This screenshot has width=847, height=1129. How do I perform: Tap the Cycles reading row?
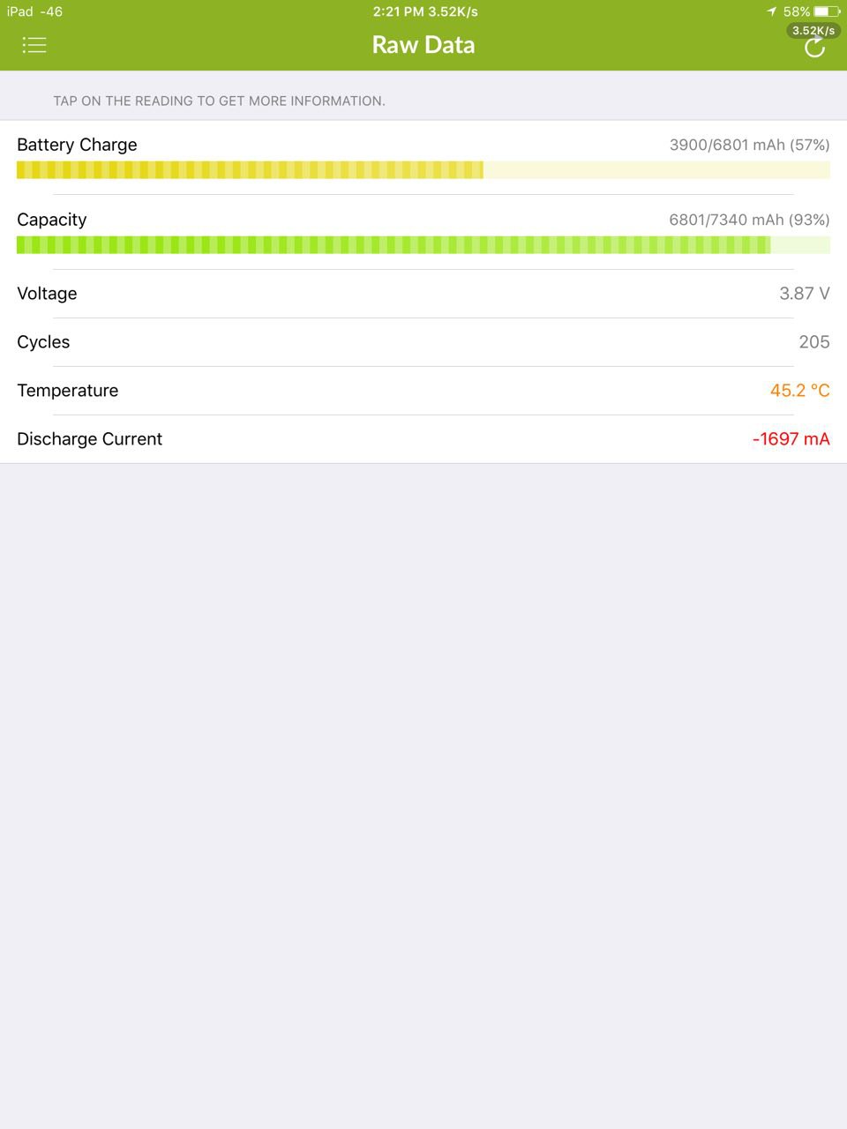tap(423, 342)
